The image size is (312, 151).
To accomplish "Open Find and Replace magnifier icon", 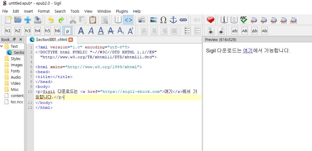I will click(x=105, y=20).
